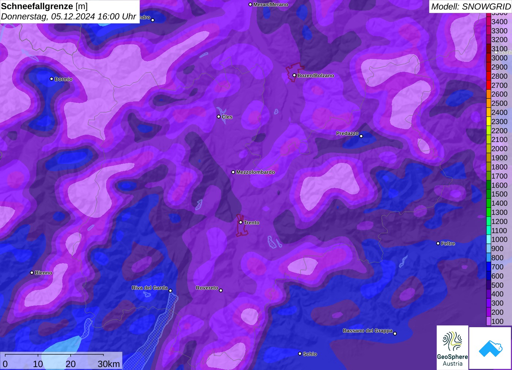This screenshot has height=370, width=512.
Task: Select the 1000 cyan legend swatch
Action: click(x=489, y=239)
